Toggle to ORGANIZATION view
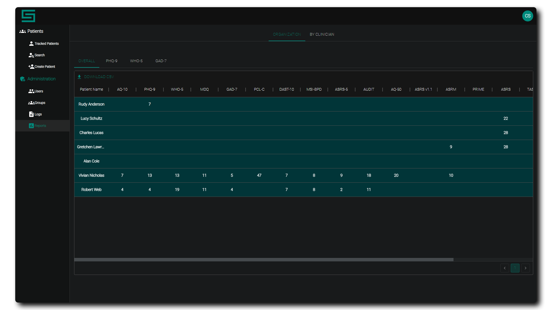 [x=287, y=34]
